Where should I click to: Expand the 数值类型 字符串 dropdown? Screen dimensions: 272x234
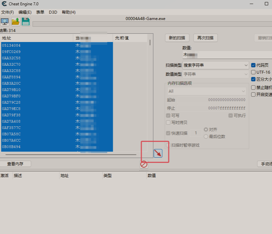216,74
